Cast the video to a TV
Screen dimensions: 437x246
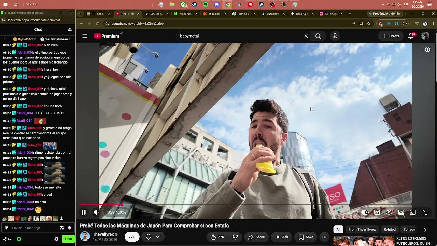tap(413, 212)
